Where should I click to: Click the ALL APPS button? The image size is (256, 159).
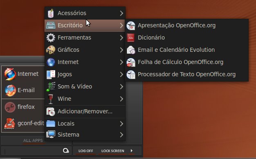tap(33, 140)
